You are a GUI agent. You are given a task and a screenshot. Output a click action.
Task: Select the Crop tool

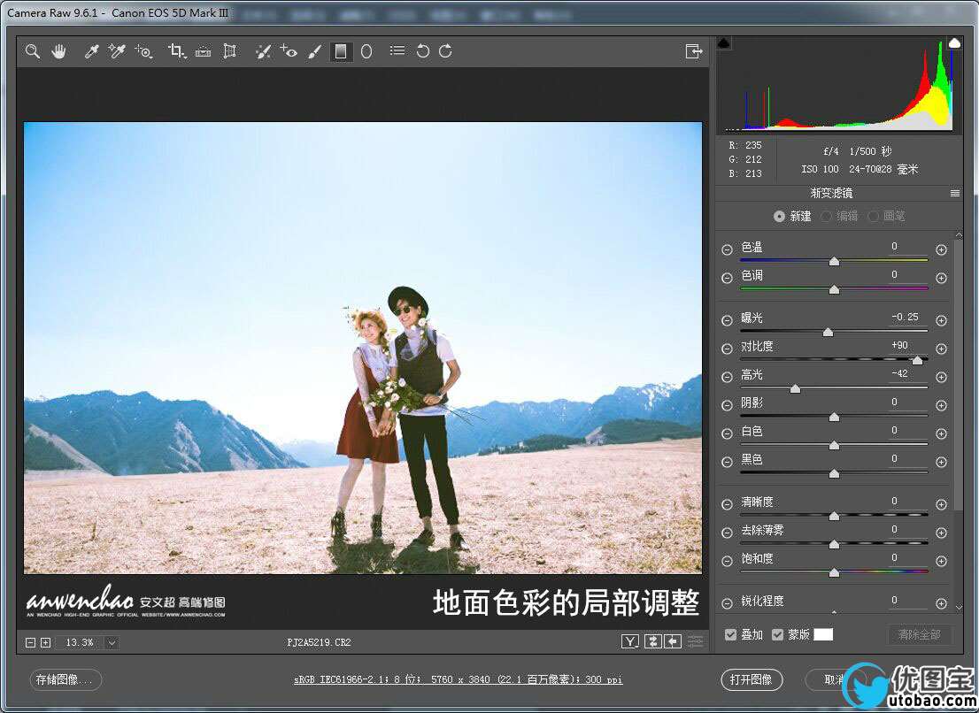[x=175, y=52]
